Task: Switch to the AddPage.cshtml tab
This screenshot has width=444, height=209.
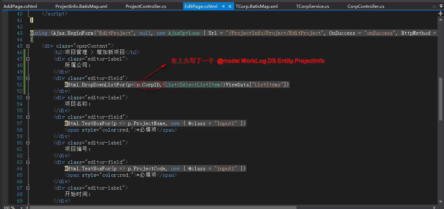Action: point(20,6)
